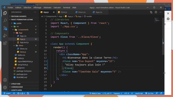Click the Components breadcrumb item

click(x=51, y=16)
